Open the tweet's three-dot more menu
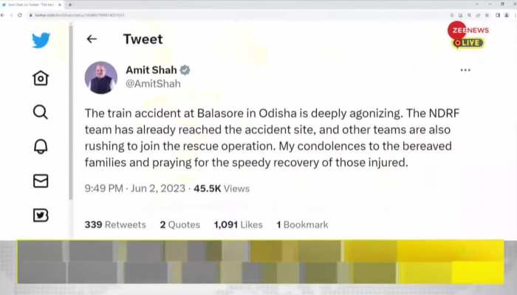The height and width of the screenshot is (295, 517). click(465, 70)
